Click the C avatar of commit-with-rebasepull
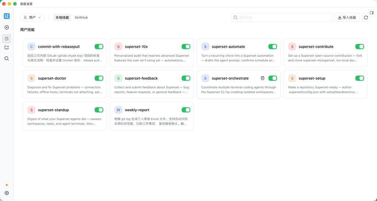377x201 pixels. tap(32, 47)
